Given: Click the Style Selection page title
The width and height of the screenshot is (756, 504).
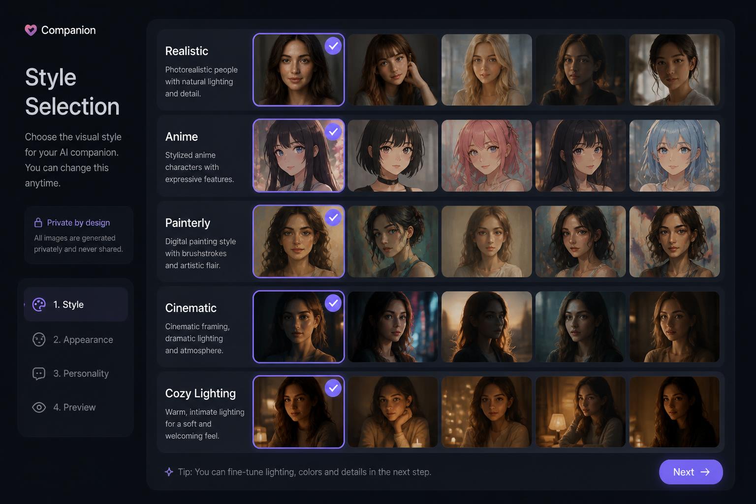Looking at the screenshot, I should pos(72,92).
